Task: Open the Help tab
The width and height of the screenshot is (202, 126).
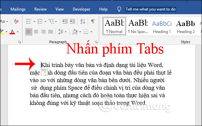Action: pyautogui.click(x=103, y=9)
